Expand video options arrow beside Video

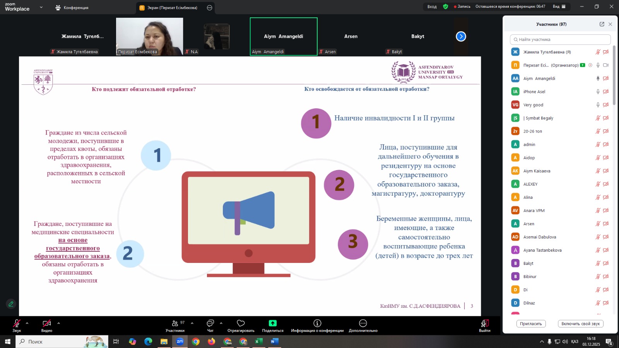coord(58,323)
